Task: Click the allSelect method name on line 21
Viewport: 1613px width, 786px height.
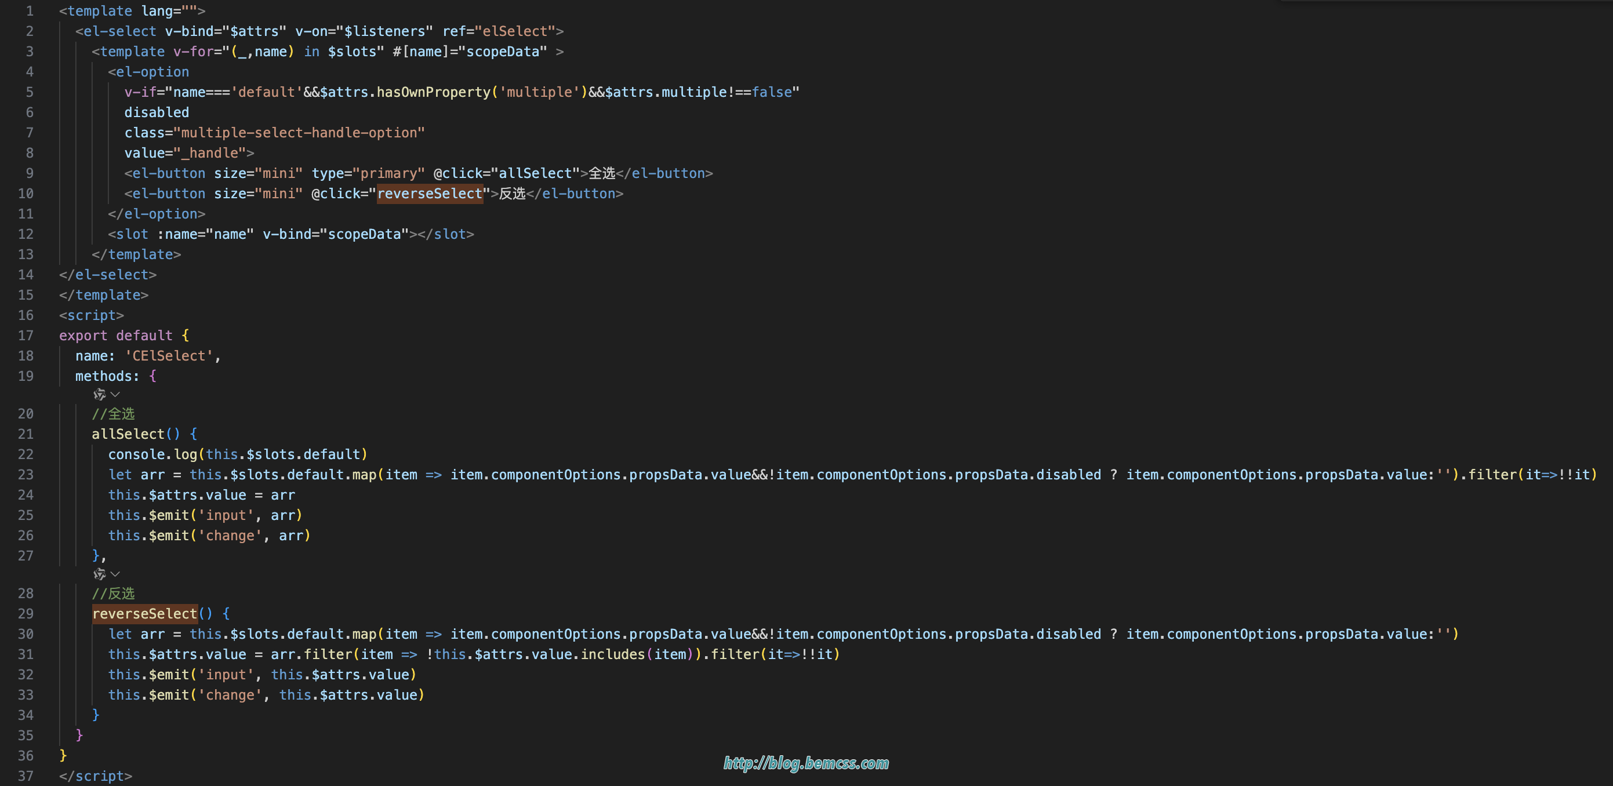Action: pos(128,434)
